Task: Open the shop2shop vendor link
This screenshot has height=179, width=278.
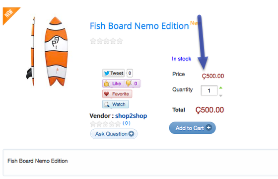Action: 131,116
